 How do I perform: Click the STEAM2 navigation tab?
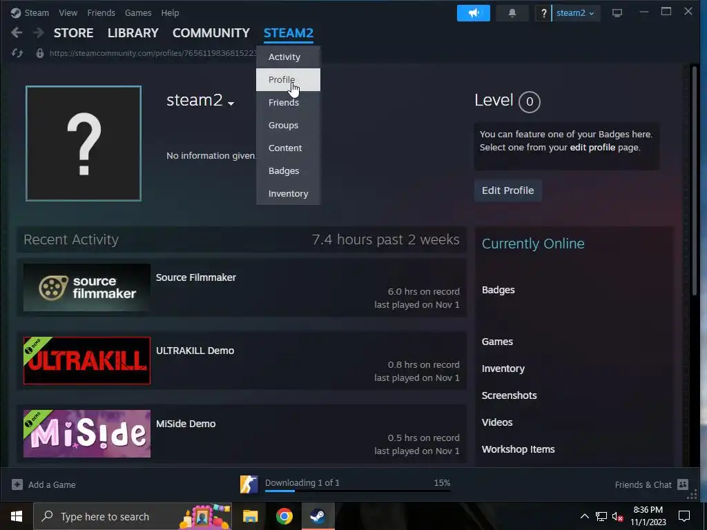(x=289, y=33)
